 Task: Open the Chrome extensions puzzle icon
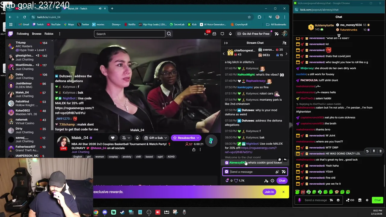pyautogui.click(x=259, y=17)
